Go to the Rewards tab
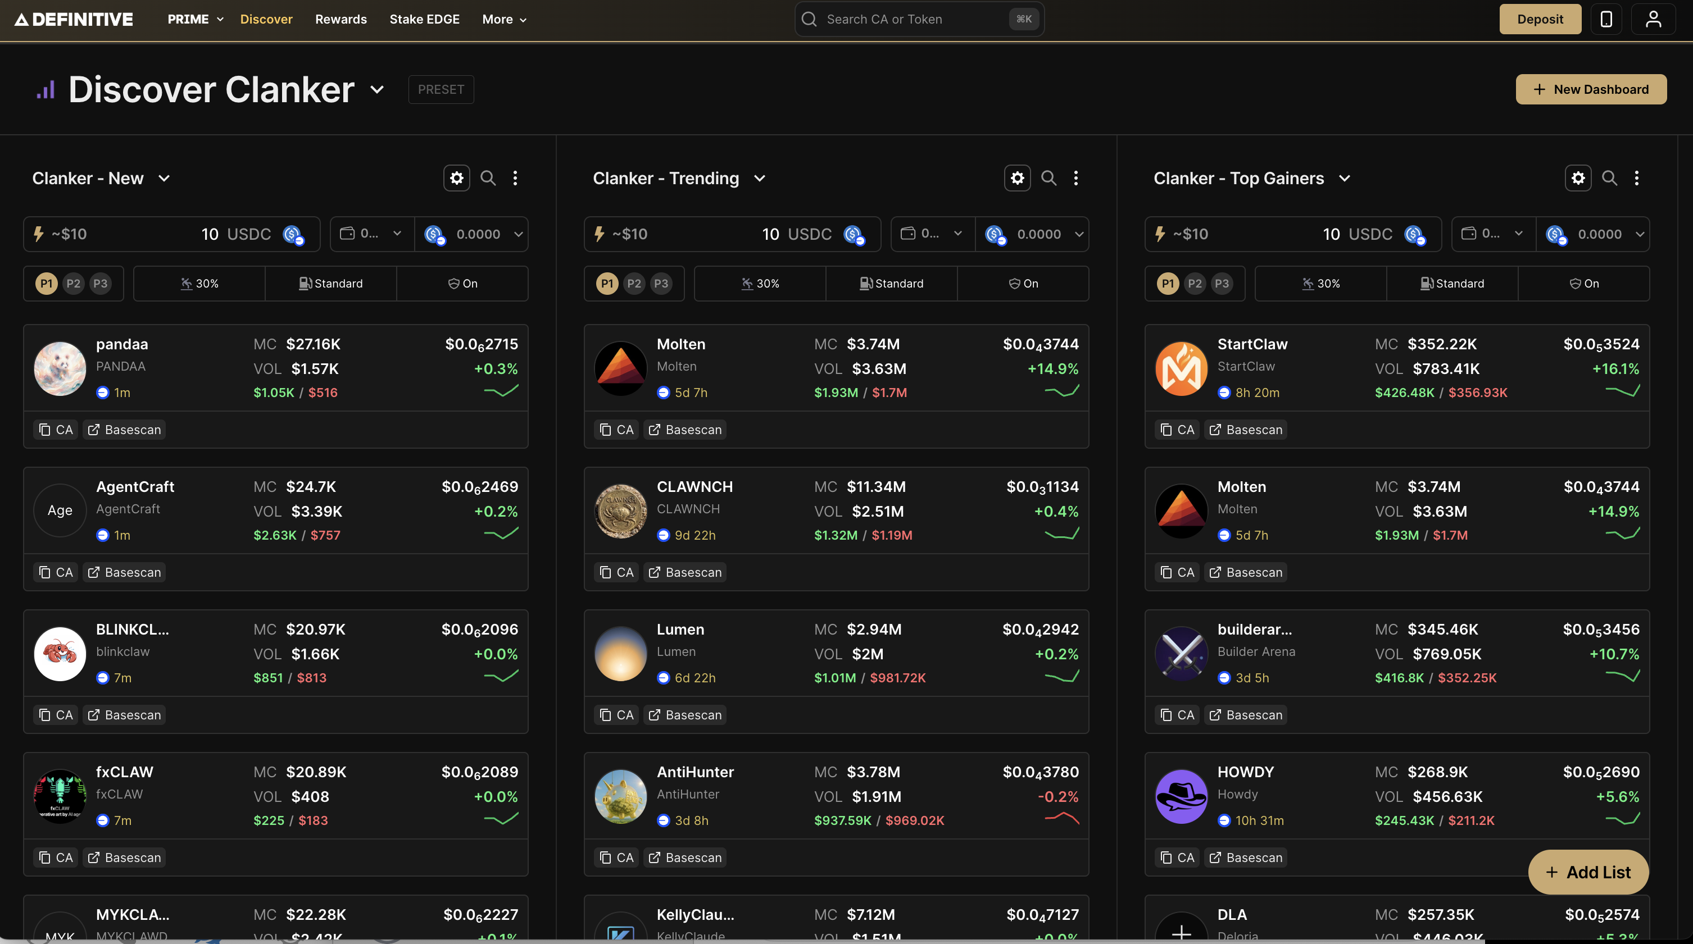 341,19
